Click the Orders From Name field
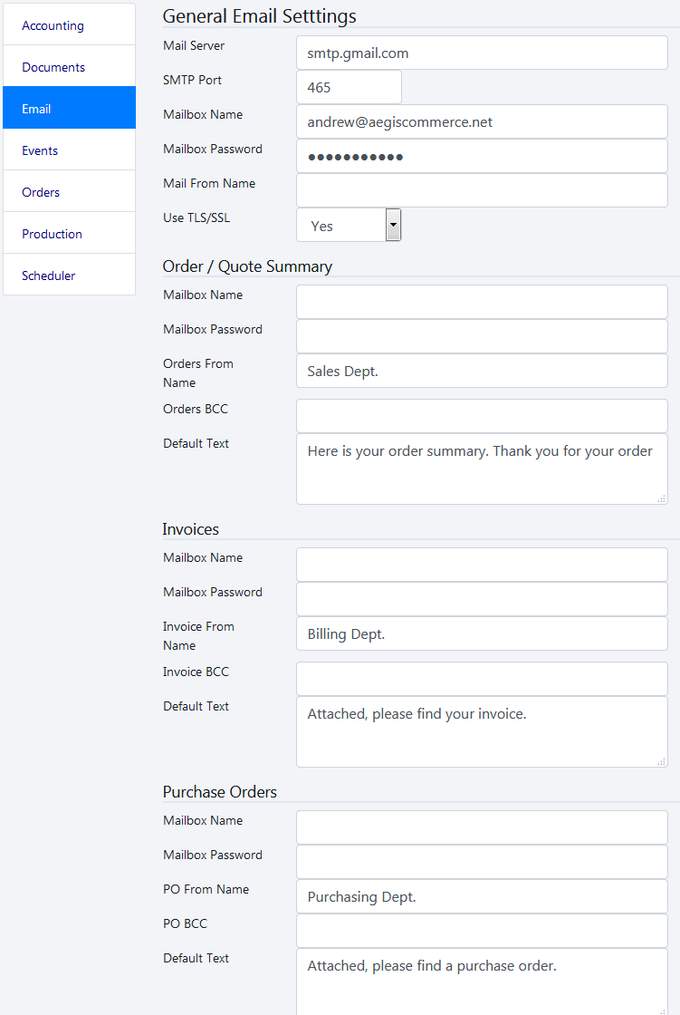The height and width of the screenshot is (1015, 680). tap(482, 371)
